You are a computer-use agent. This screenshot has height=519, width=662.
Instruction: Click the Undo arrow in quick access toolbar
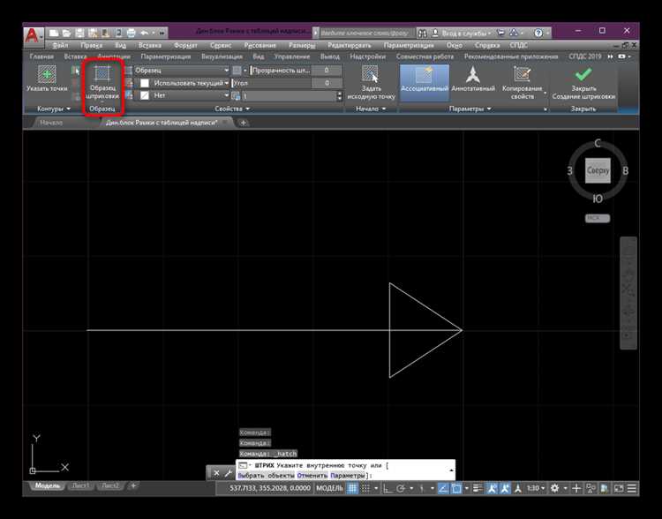pos(145,33)
